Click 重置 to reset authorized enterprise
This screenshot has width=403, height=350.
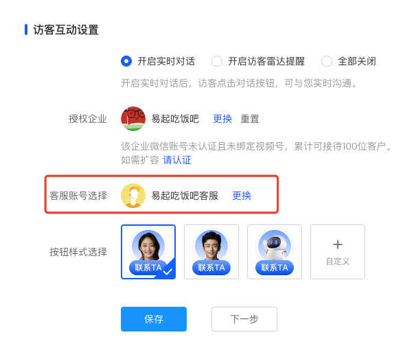click(250, 119)
